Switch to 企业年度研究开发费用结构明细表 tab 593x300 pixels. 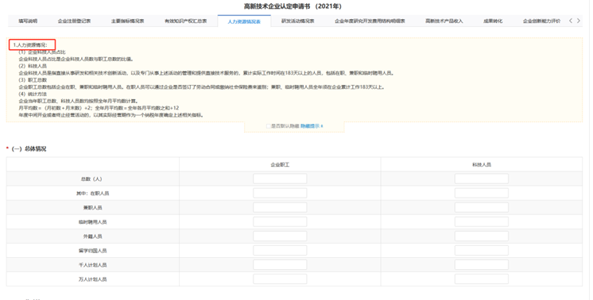pos(370,21)
